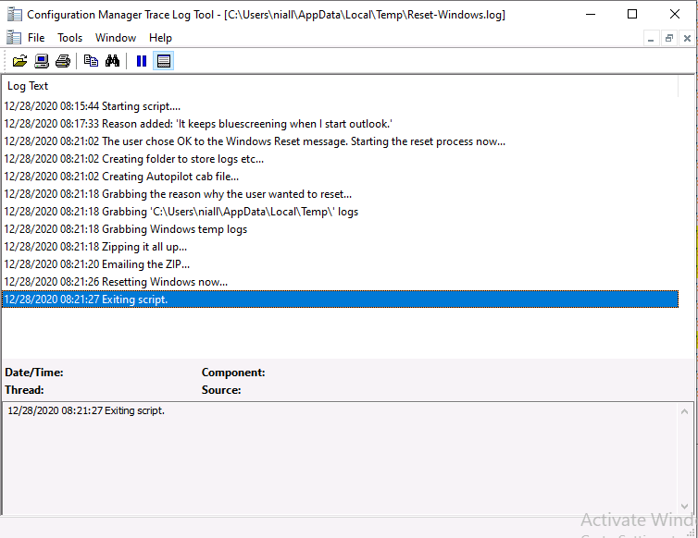Click details pane scroll down arrow

[x=685, y=507]
